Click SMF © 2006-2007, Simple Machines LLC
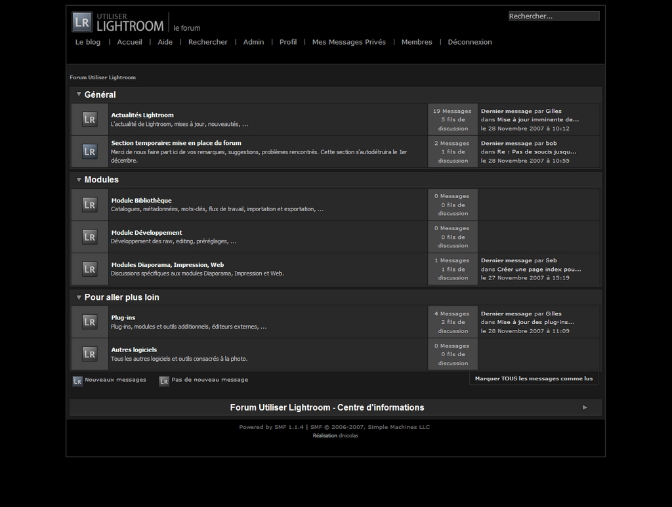The height and width of the screenshot is (507, 672). pyautogui.click(x=370, y=427)
